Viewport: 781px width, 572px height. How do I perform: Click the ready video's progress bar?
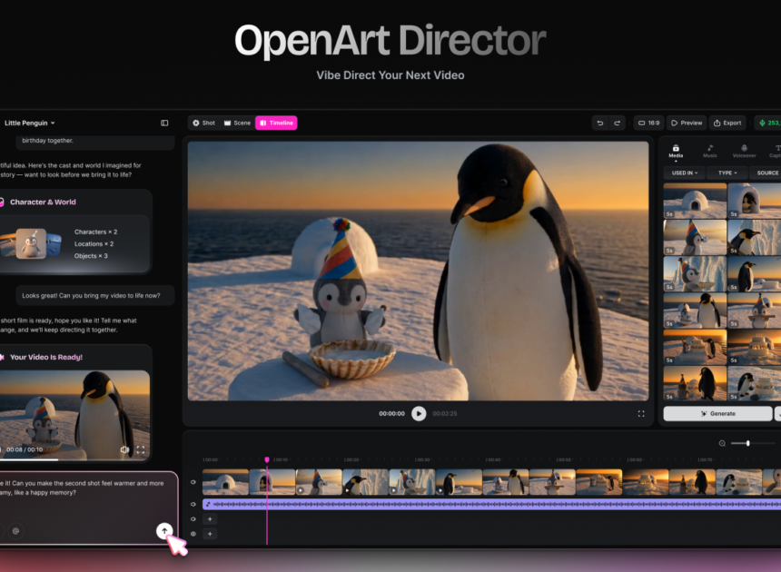[74, 459]
